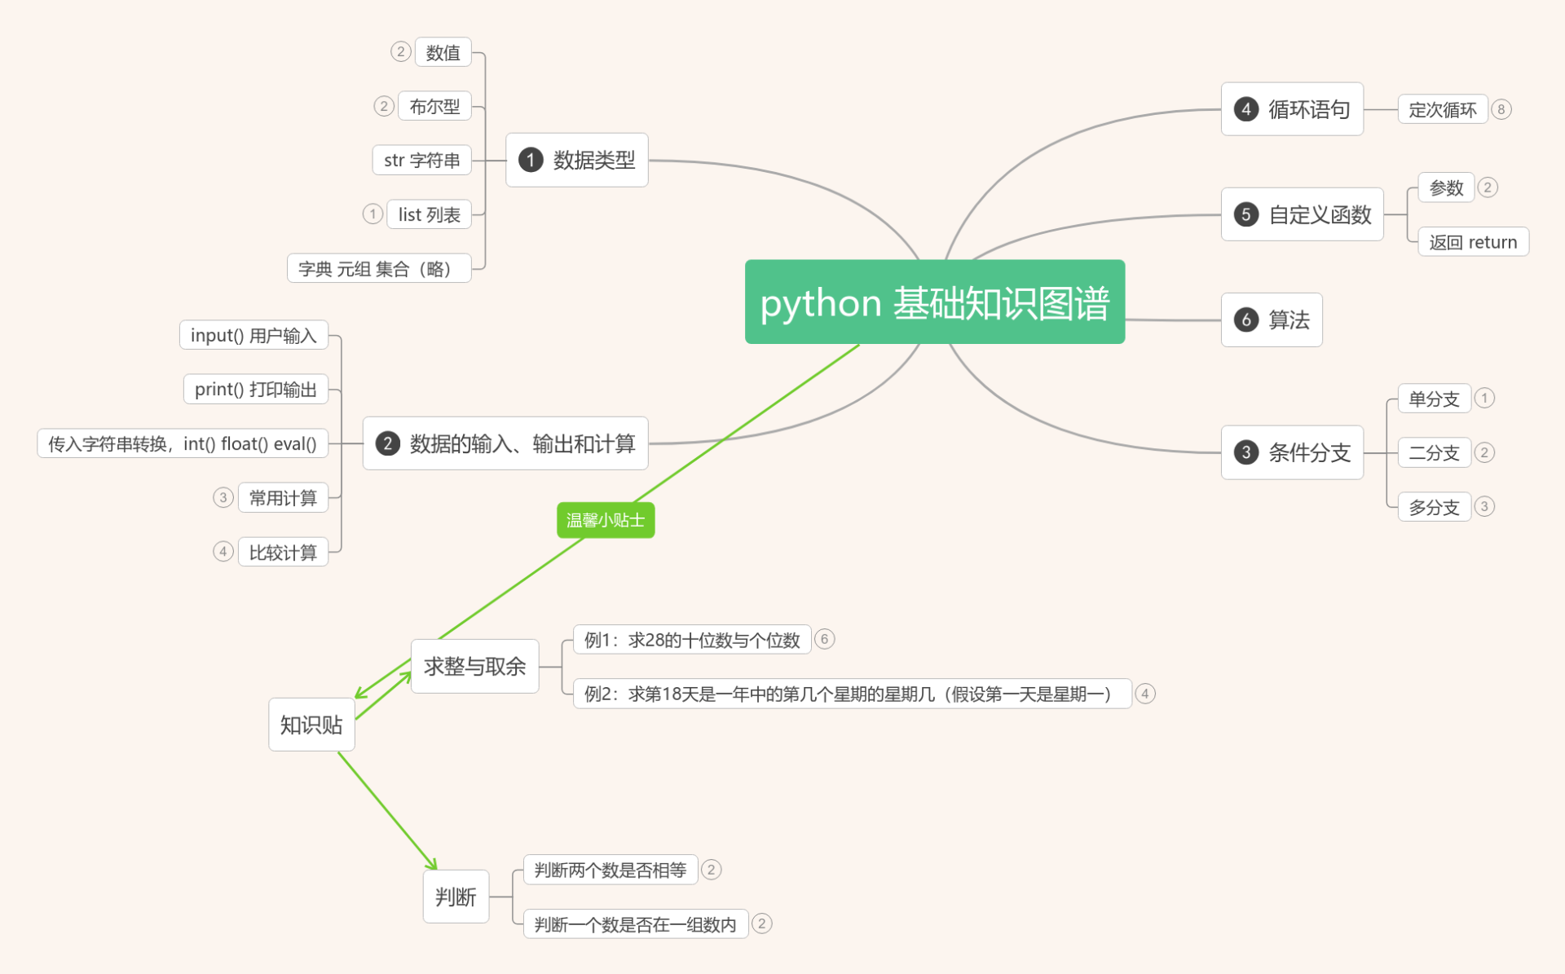Select the green 温馨小贴士 label

click(x=606, y=519)
